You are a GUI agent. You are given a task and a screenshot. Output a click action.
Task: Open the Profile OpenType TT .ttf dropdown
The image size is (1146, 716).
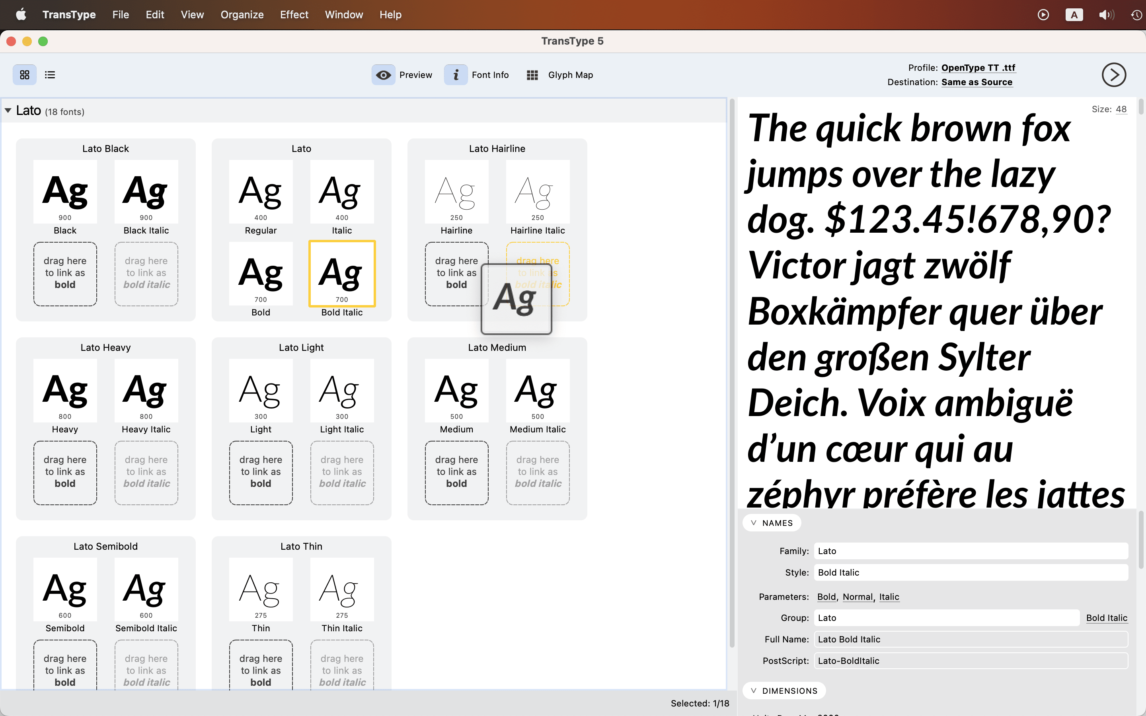coord(978,68)
